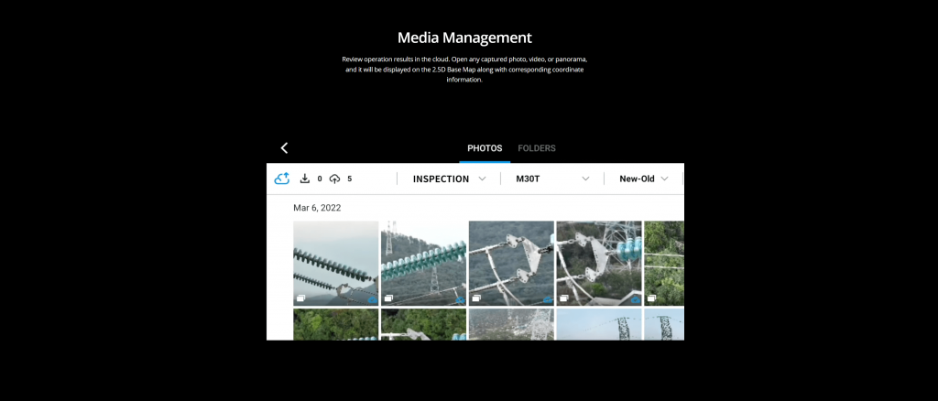The image size is (938, 401).
Task: Open the teal insulator with pylon thumbnail
Action: [x=423, y=263]
